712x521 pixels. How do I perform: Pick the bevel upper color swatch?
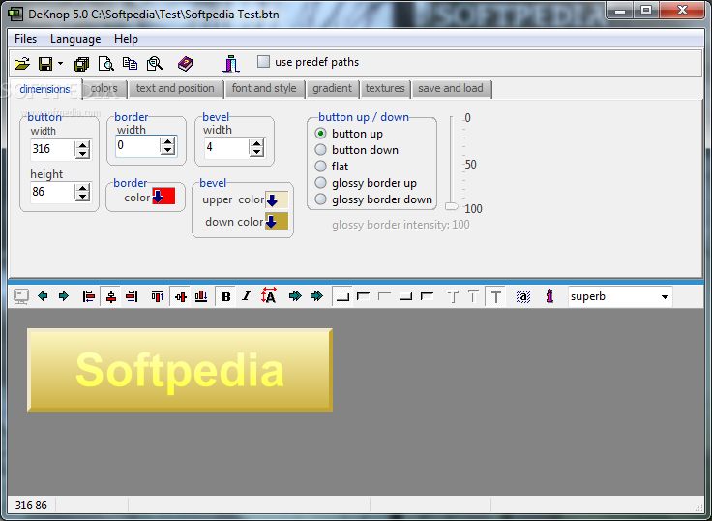277,200
